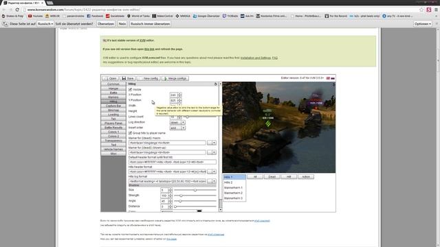Screen dimensions: 440x247
Task: Click the shadow Angle slider
Action: pyautogui.click(x=195, y=201)
